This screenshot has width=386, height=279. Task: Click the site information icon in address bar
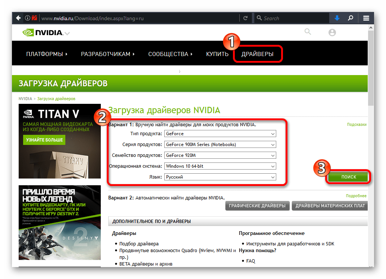(28, 18)
